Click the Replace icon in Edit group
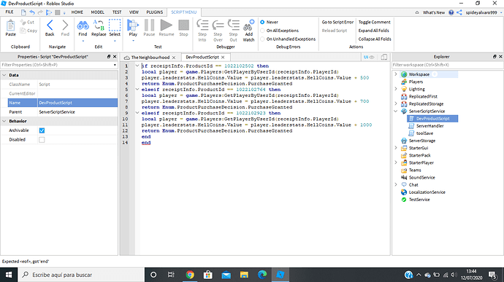504x282 pixels. 99,25
